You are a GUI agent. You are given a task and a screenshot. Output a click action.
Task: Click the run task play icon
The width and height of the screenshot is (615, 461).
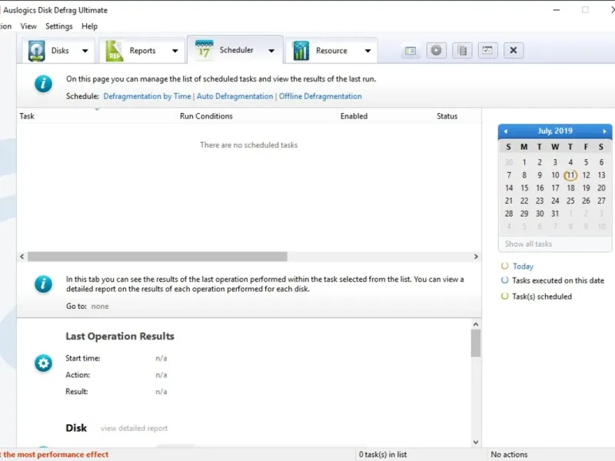(436, 50)
